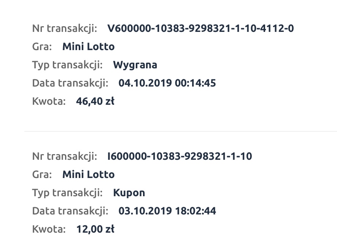Click "Gra:" label in the Wygrana entry
This screenshot has width=337, height=241.
point(42,47)
